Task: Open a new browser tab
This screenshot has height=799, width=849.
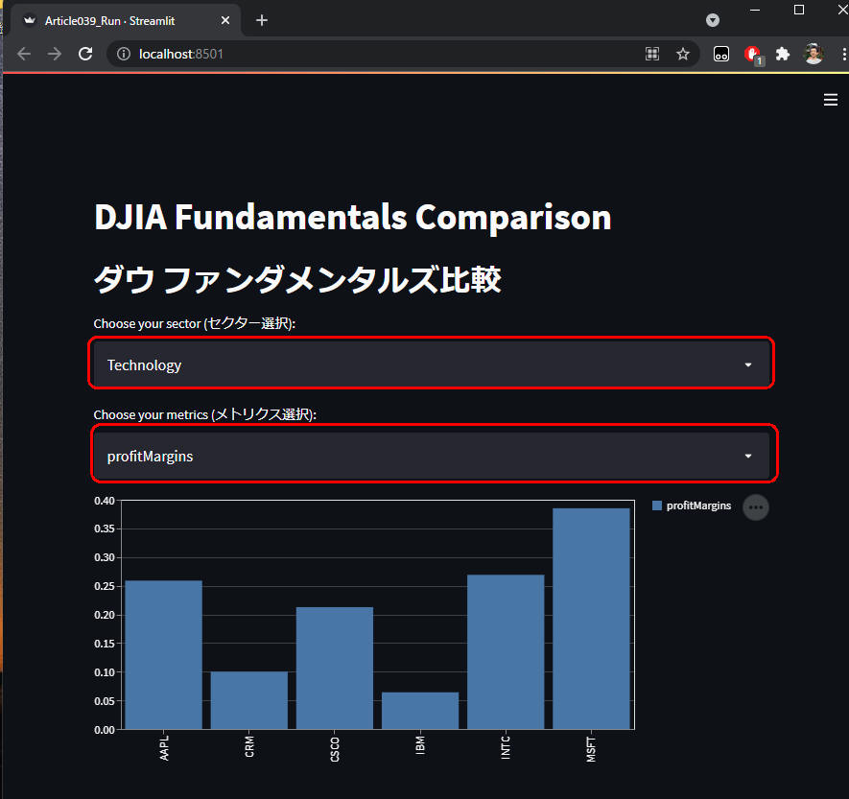Action: 262,20
